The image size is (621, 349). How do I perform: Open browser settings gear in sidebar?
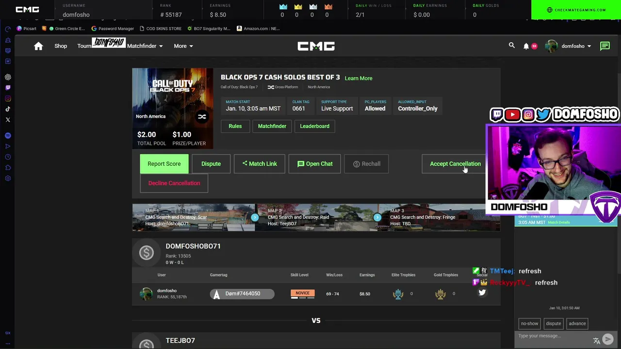[x=8, y=178]
